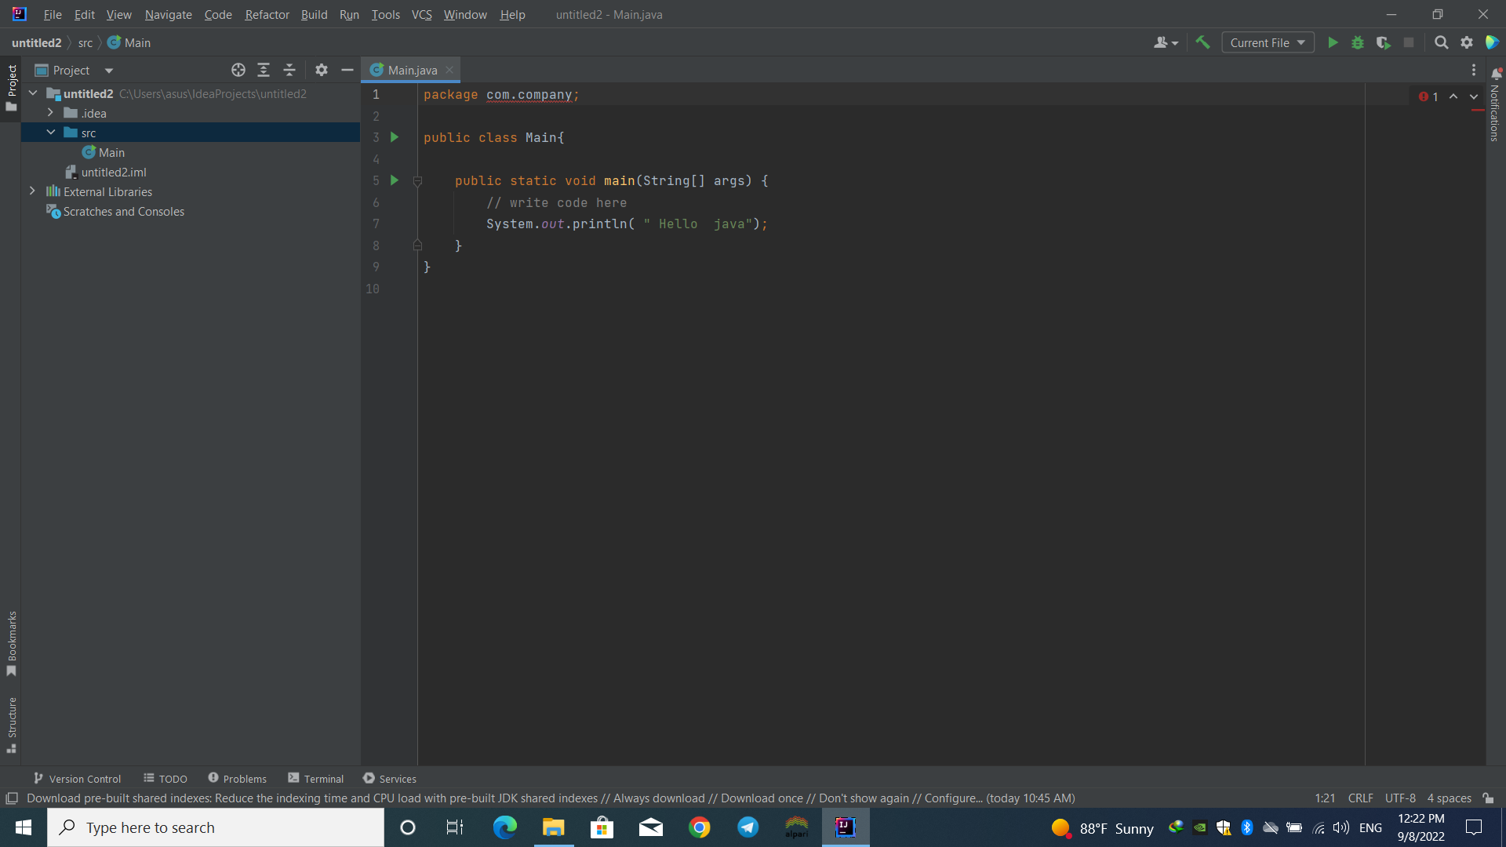Click the Main.java editor tab
The width and height of the screenshot is (1506, 847).
pyautogui.click(x=412, y=71)
